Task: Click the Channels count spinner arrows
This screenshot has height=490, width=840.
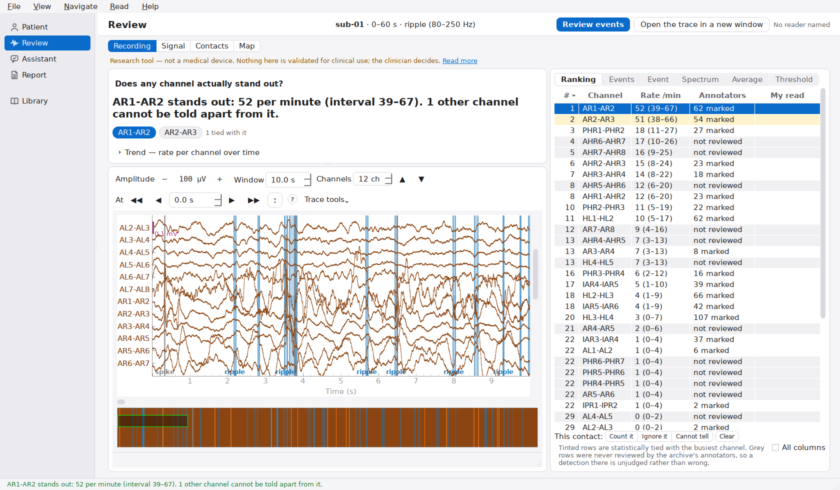Action: click(x=388, y=179)
